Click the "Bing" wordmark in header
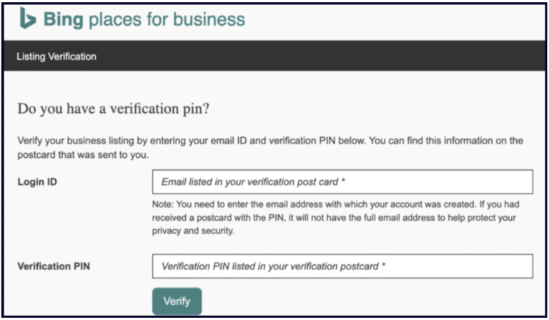Image resolution: width=549 pixels, height=320 pixels. pos(63,19)
